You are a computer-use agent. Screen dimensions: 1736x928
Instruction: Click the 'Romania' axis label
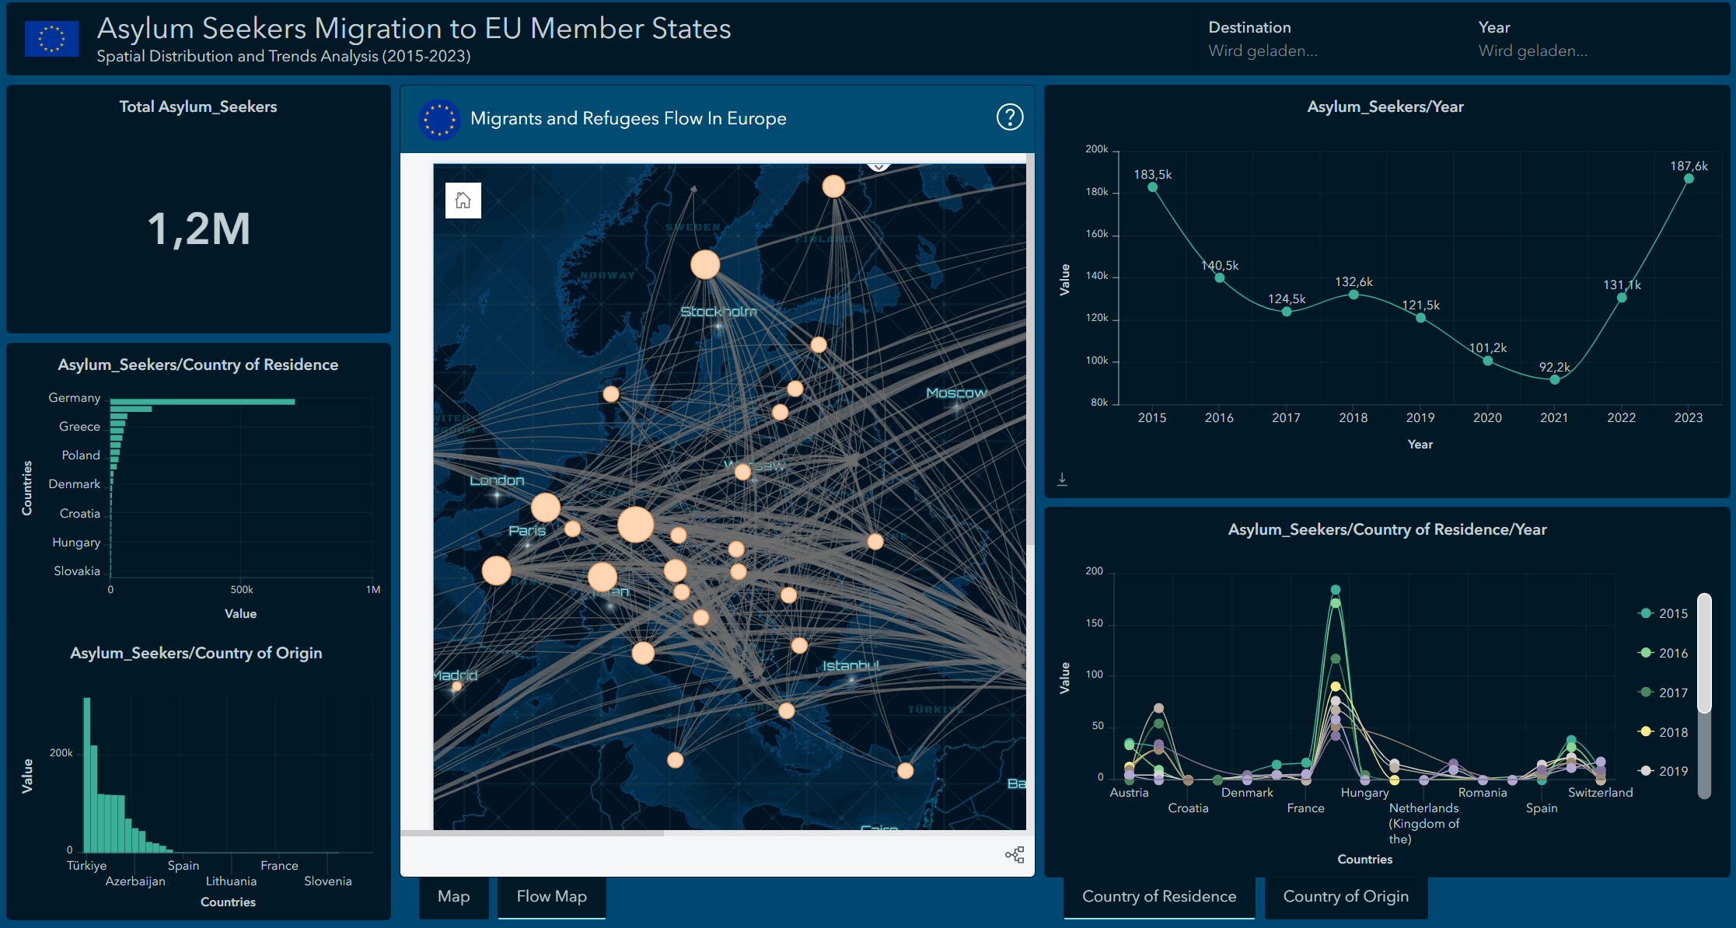coord(1483,793)
